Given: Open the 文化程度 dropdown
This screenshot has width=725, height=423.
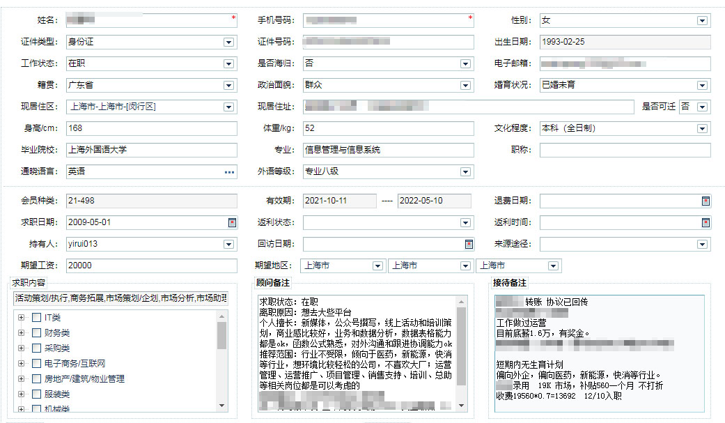Looking at the screenshot, I should (702, 129).
